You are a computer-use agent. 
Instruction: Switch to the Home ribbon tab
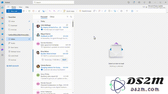pyautogui.click(x=14, y=7)
